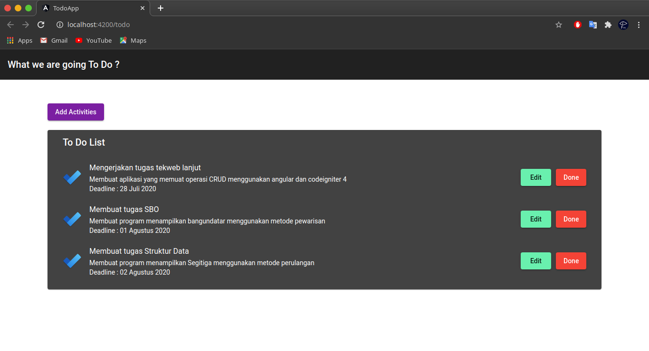
Task: Bookmark this page with the star
Action: (559, 25)
